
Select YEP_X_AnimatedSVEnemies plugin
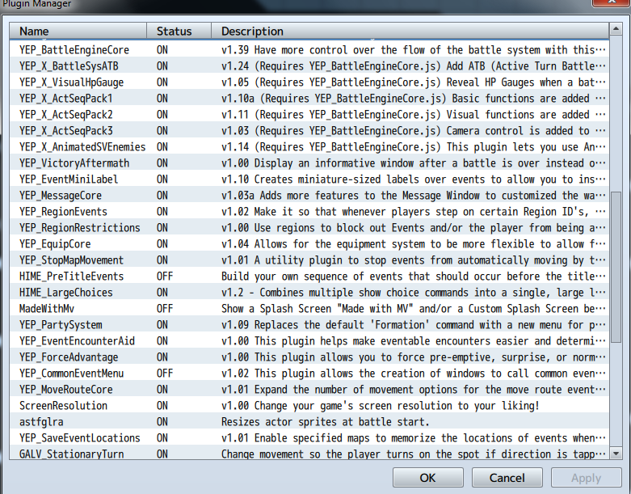point(309,147)
